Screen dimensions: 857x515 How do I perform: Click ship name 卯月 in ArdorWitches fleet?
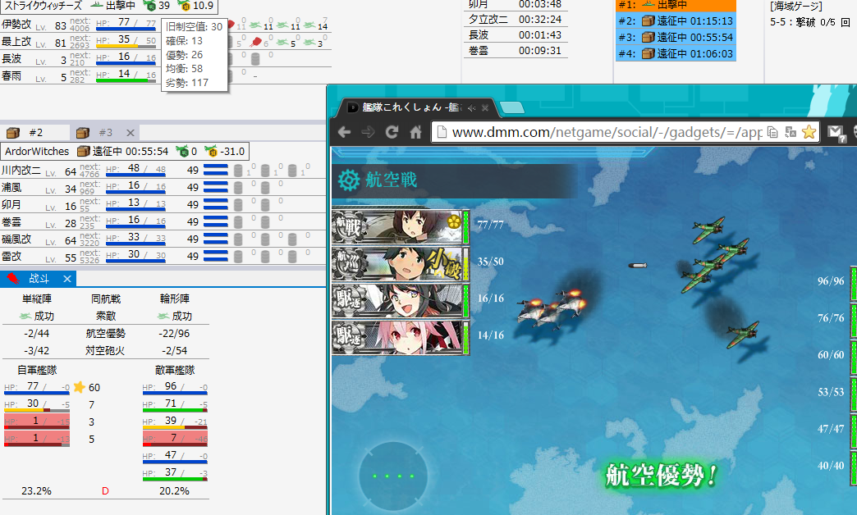click(x=11, y=205)
